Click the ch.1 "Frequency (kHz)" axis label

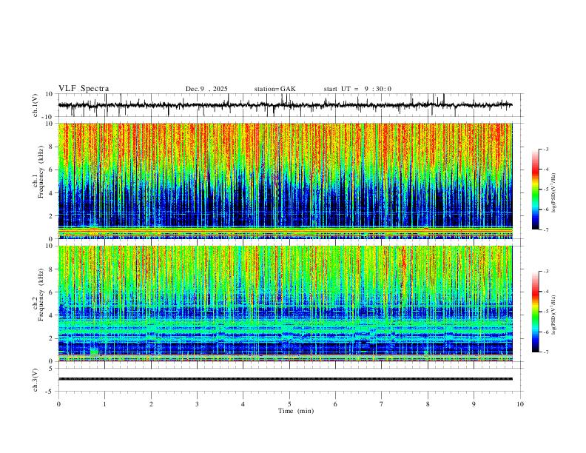coord(41,172)
